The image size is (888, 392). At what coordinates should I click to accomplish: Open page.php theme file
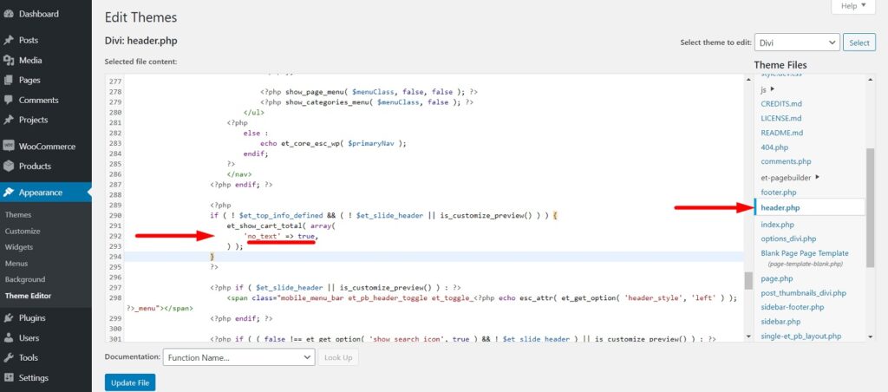pyautogui.click(x=776, y=278)
